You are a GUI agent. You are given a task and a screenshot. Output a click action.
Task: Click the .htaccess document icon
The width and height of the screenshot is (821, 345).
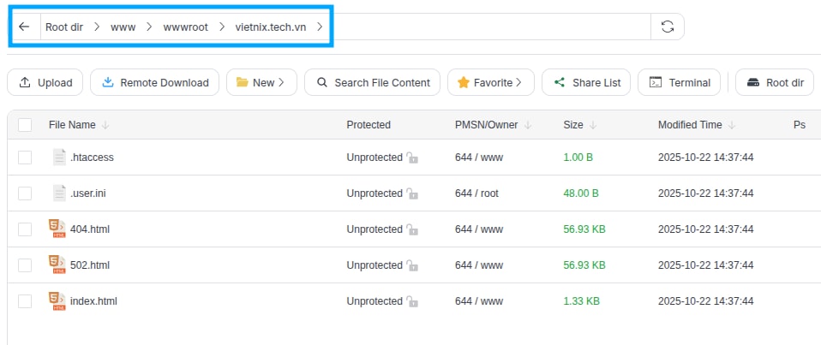tap(58, 157)
